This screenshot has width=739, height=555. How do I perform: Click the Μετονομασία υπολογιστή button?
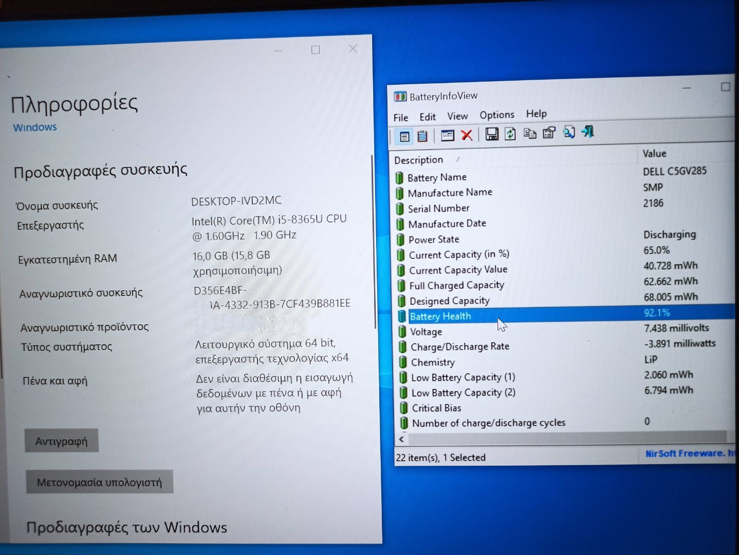[99, 483]
